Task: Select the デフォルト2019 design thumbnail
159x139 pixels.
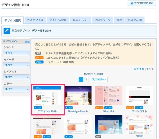Action: (47, 96)
